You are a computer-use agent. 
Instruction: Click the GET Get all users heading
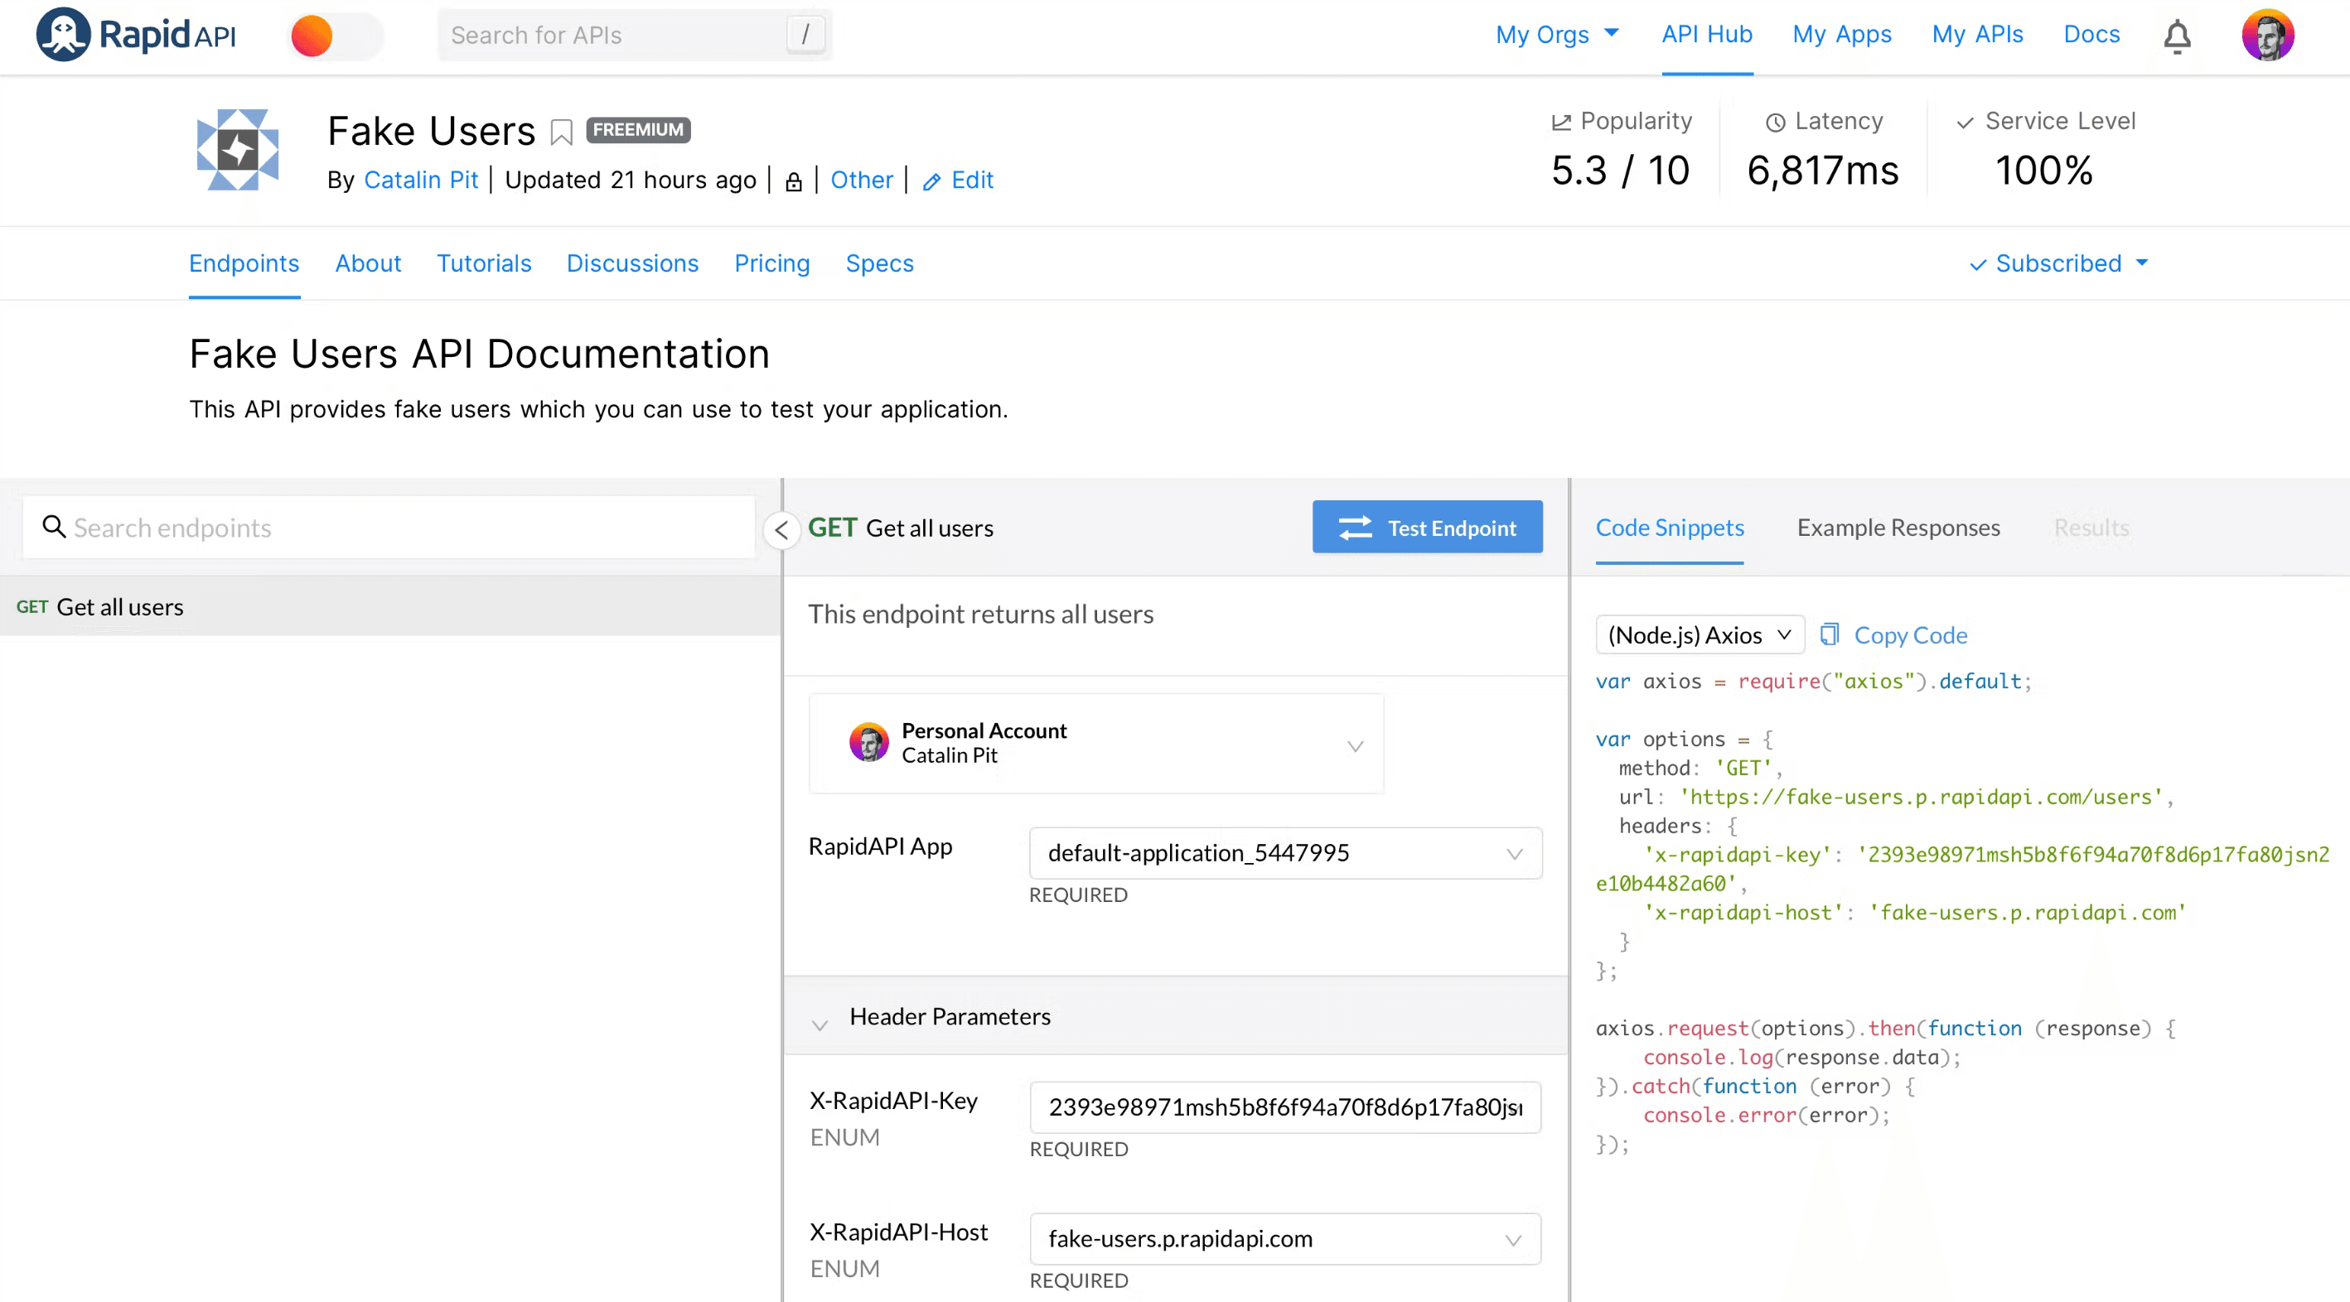901,528
